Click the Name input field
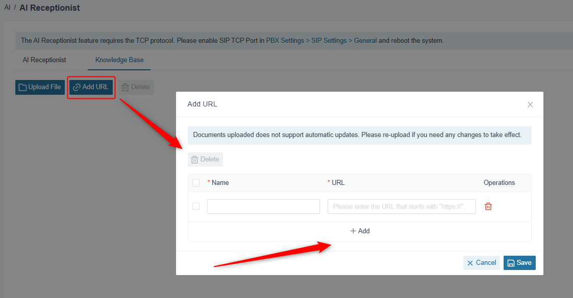 coord(263,206)
